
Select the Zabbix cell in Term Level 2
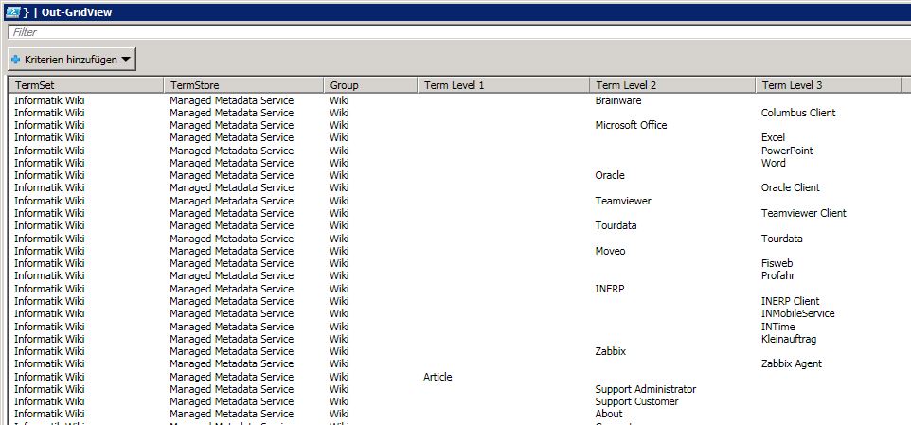click(611, 351)
